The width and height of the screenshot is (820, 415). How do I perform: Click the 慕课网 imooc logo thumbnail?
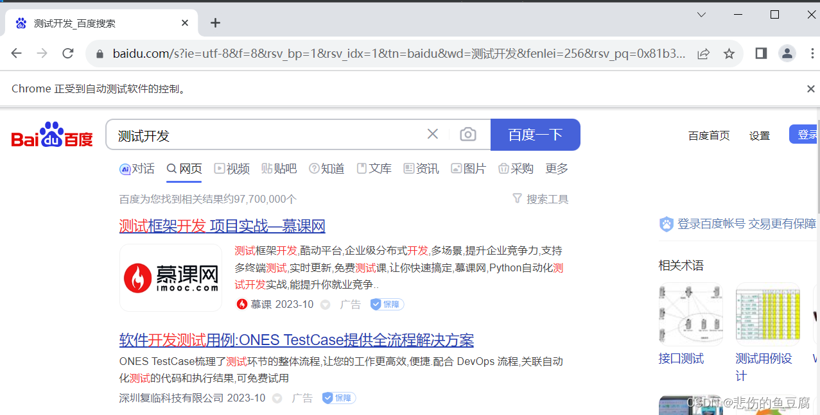pos(171,278)
